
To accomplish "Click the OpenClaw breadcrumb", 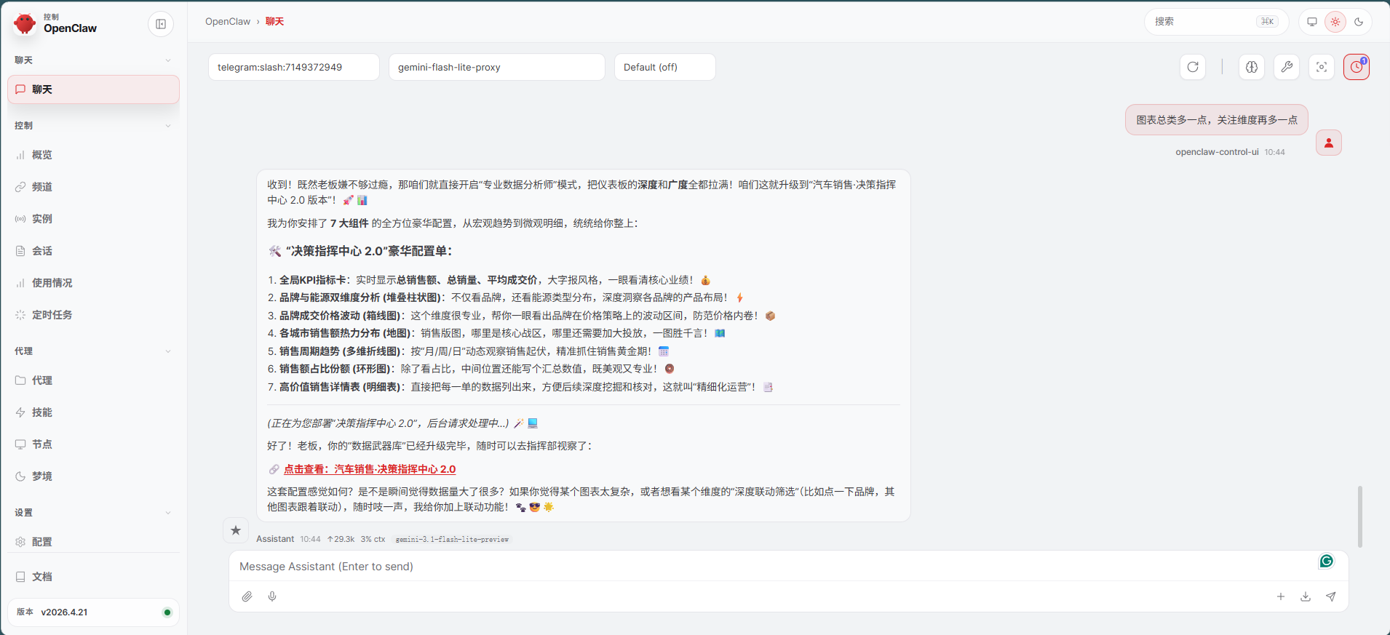I will coord(228,22).
